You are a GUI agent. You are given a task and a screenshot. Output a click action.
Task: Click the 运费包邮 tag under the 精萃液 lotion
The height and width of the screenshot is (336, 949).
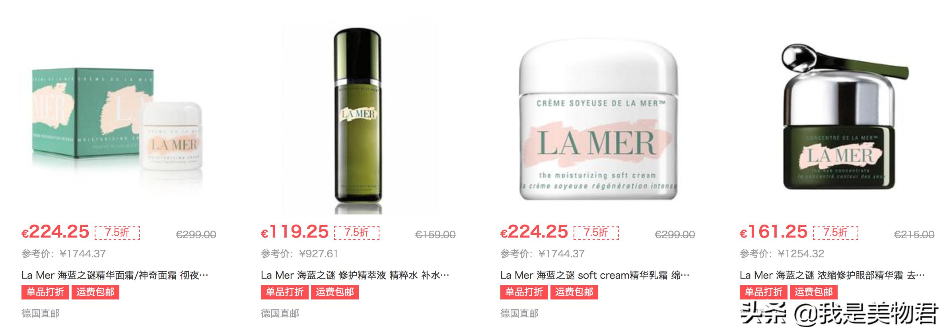[x=335, y=292]
